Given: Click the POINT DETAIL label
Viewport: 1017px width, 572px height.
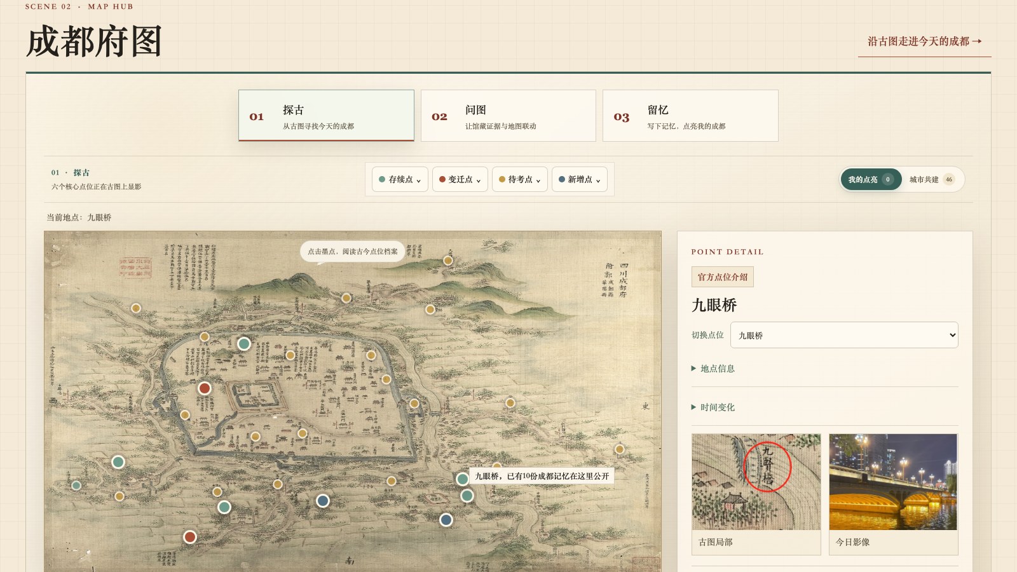Looking at the screenshot, I should click(727, 252).
